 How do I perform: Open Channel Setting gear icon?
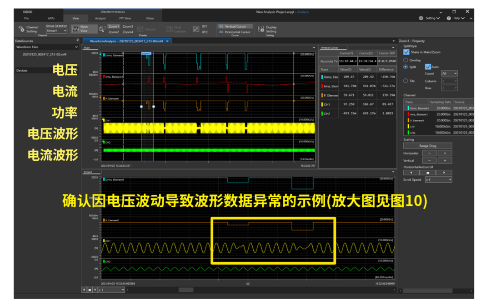tap(21, 29)
